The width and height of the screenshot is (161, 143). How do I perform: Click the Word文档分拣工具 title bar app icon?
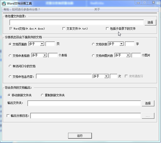tap(4, 4)
